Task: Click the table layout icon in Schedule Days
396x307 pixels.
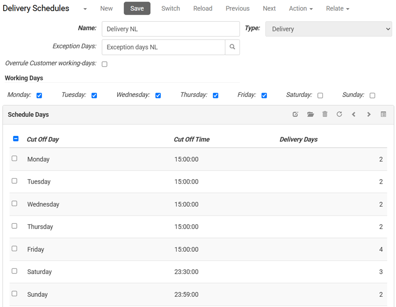Action: point(383,115)
